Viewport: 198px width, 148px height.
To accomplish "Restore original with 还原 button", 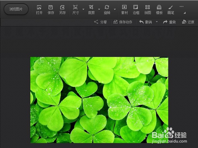I will (x=188, y=22).
